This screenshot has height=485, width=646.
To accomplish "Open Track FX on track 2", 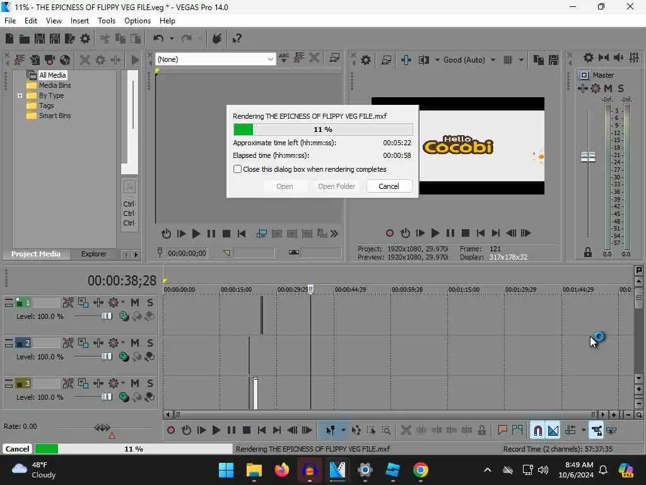I will [113, 343].
